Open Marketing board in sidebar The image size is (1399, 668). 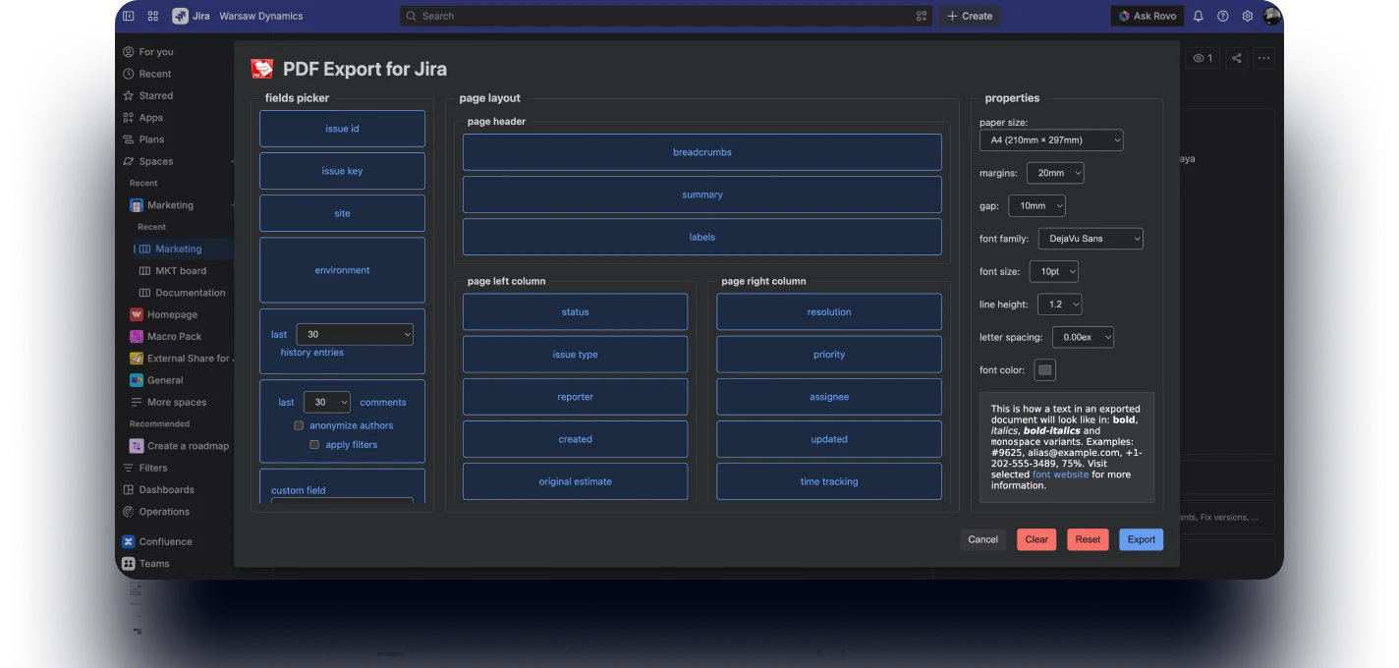178,249
